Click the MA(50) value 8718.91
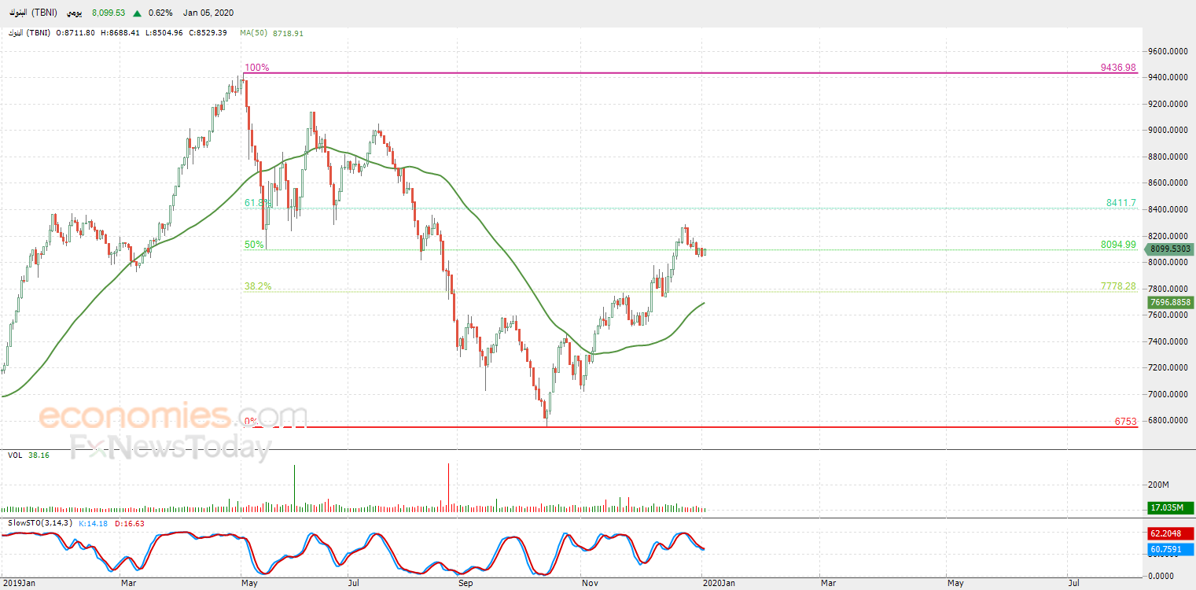 pyautogui.click(x=287, y=33)
